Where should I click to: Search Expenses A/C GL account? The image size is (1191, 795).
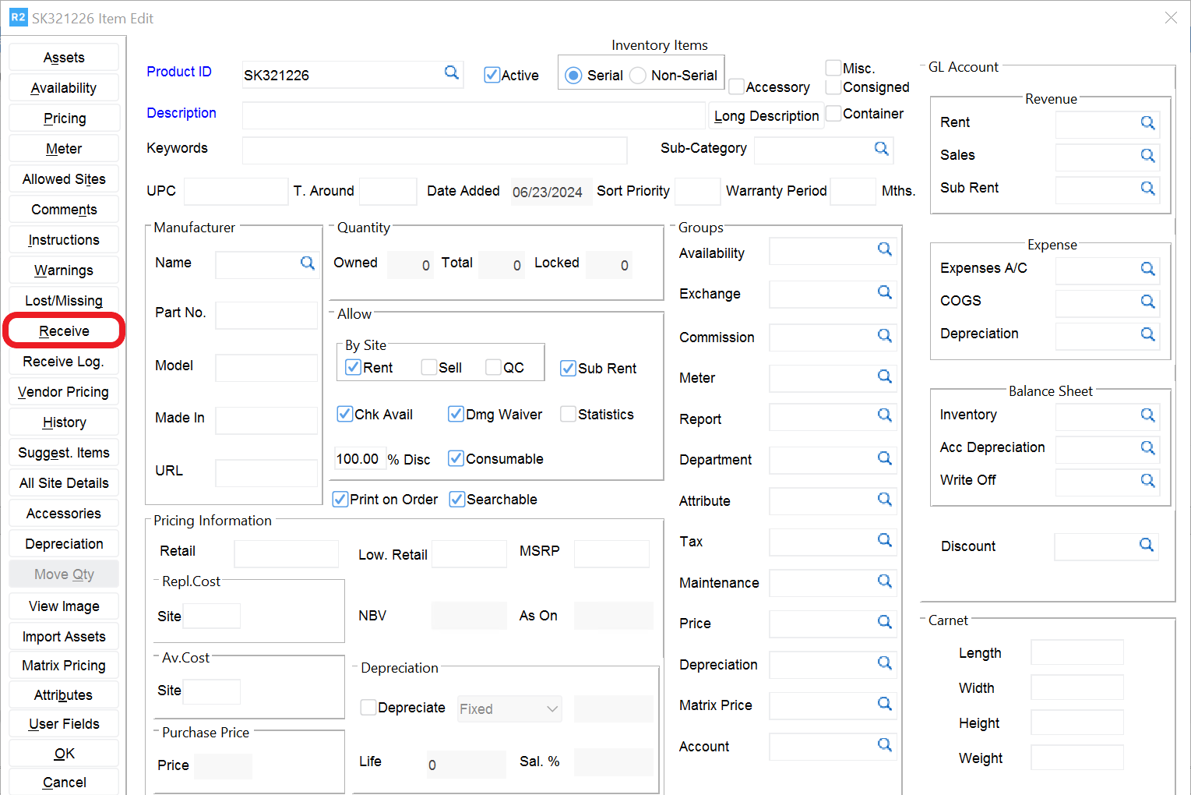pyautogui.click(x=1147, y=269)
